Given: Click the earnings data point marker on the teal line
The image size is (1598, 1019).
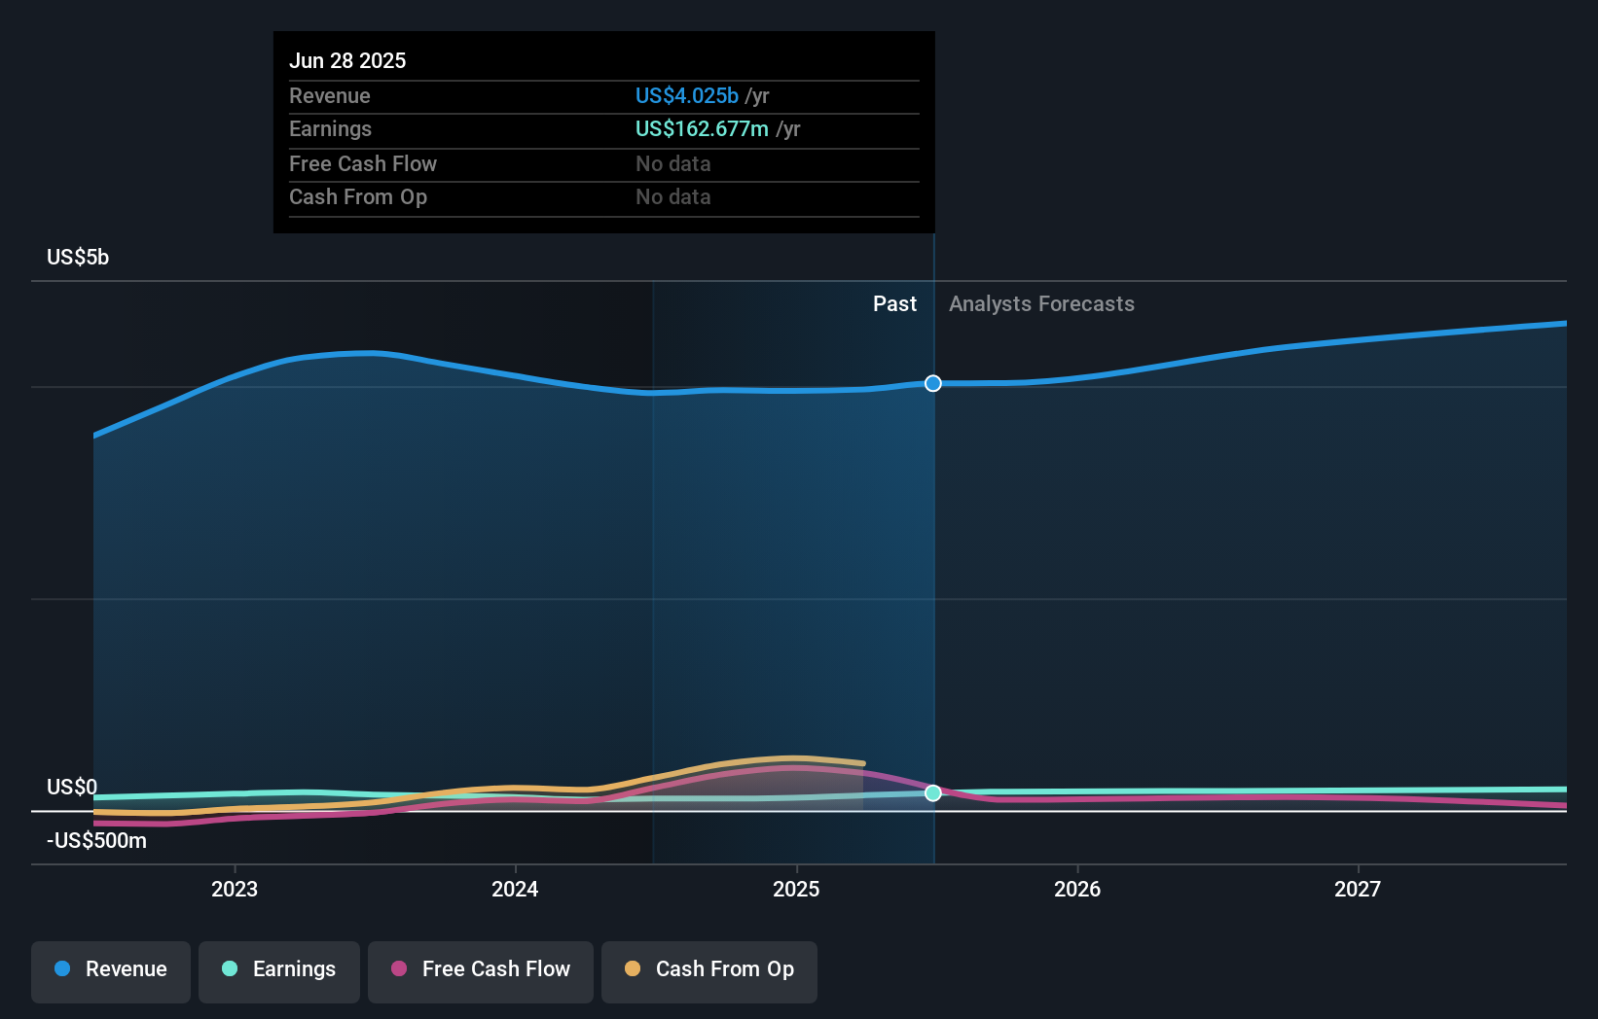Looking at the screenshot, I should point(933,792).
